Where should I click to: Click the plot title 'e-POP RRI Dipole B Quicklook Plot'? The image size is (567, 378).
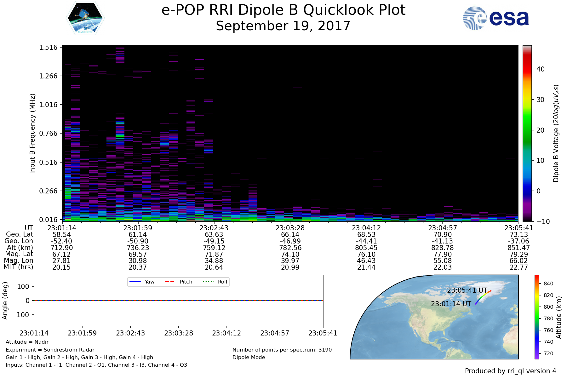(x=283, y=10)
